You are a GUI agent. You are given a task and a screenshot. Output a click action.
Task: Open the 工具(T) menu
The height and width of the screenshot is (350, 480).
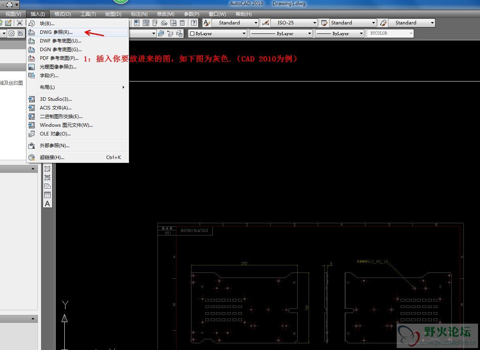coord(88,14)
